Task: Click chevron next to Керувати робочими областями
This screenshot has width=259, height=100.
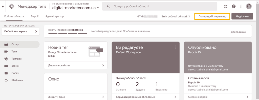Action: pyautogui.click(x=175, y=97)
